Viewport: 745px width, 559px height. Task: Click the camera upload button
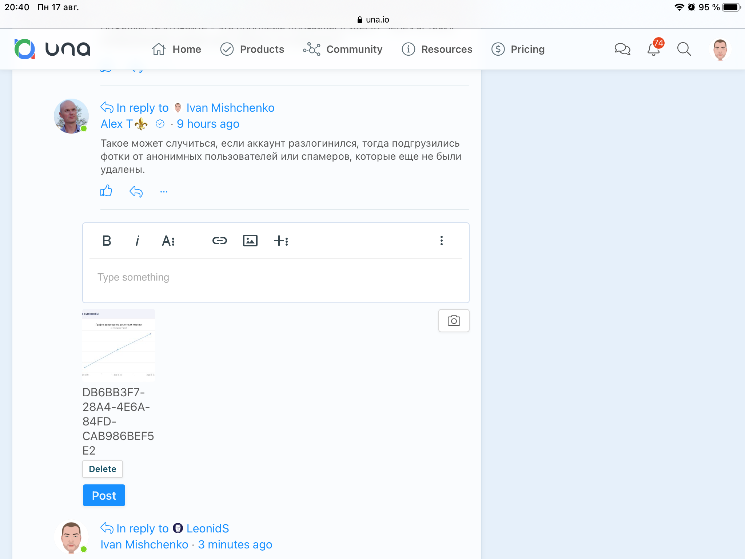pyautogui.click(x=454, y=321)
